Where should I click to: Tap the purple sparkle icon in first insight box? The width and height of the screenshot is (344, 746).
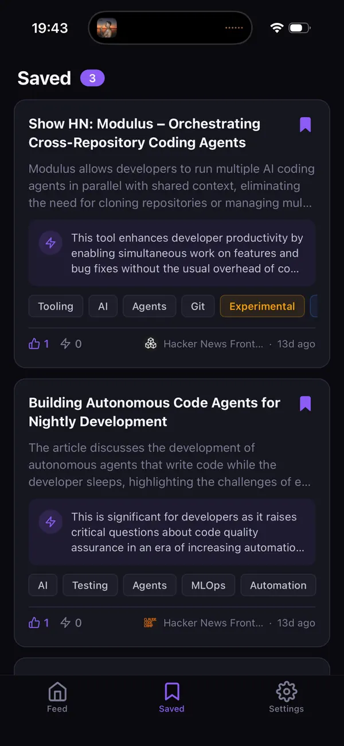50,242
